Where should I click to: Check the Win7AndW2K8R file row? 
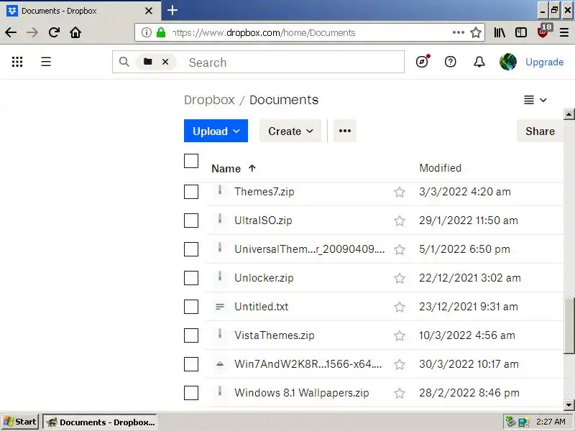191,364
